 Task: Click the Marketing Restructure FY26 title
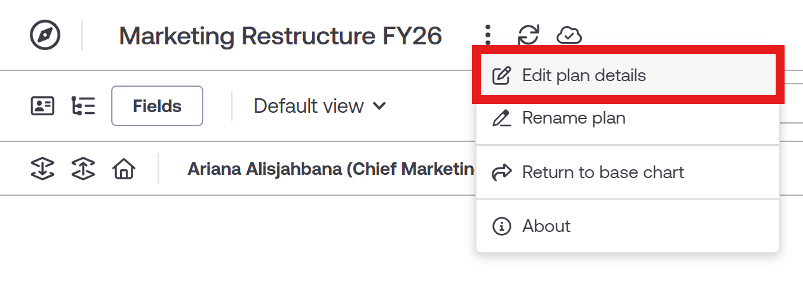(x=280, y=35)
